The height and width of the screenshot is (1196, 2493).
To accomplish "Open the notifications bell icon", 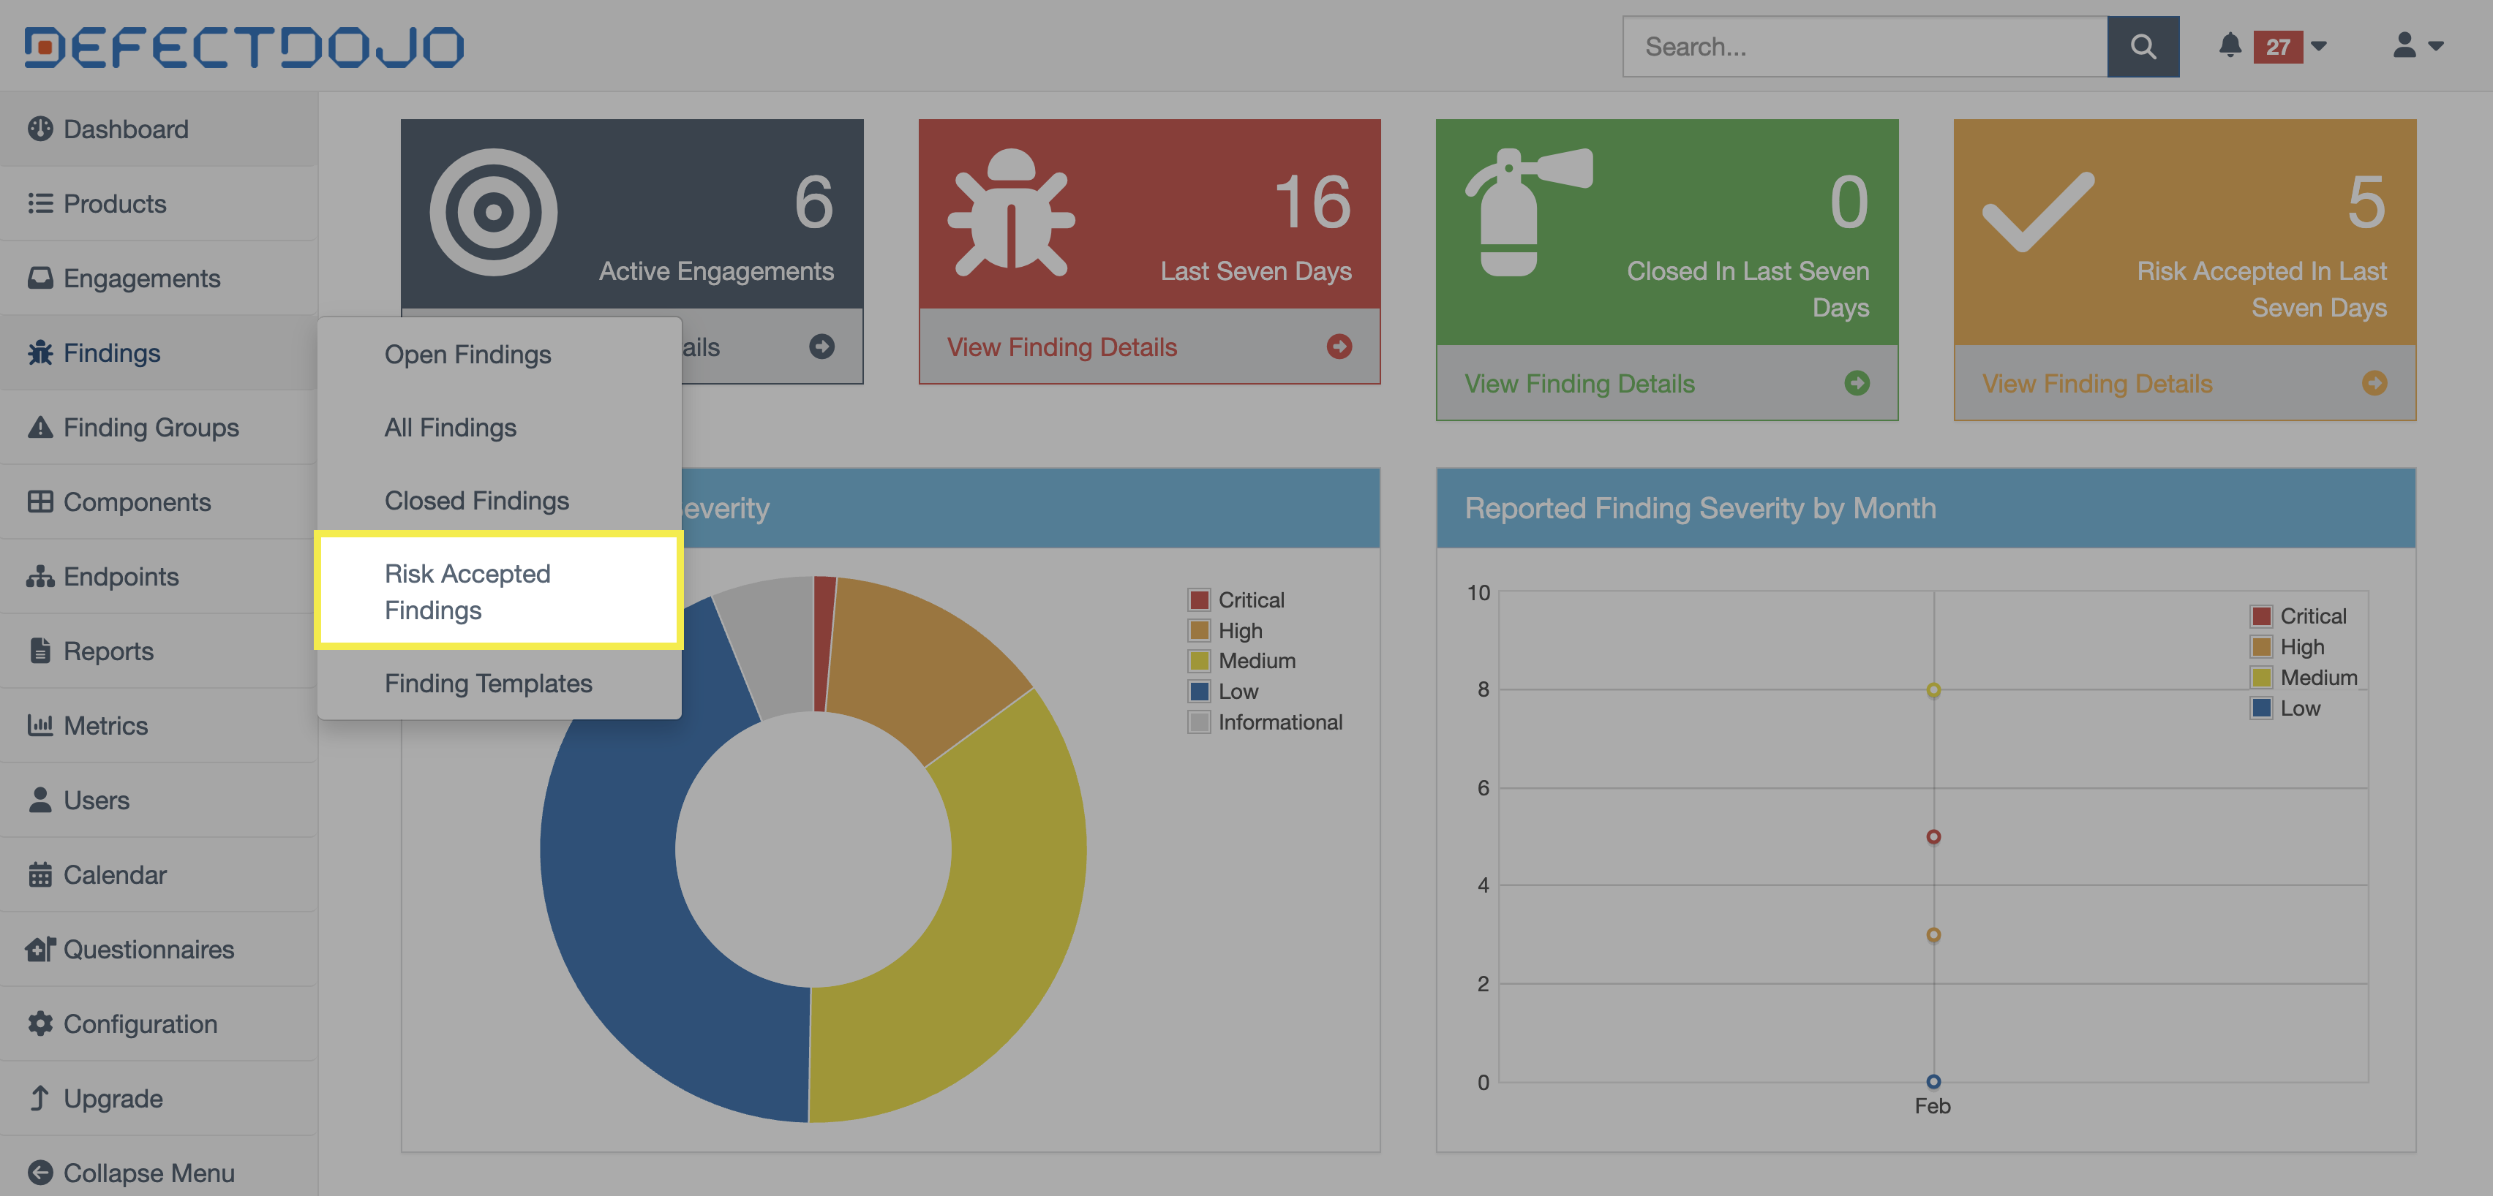I will [2230, 45].
